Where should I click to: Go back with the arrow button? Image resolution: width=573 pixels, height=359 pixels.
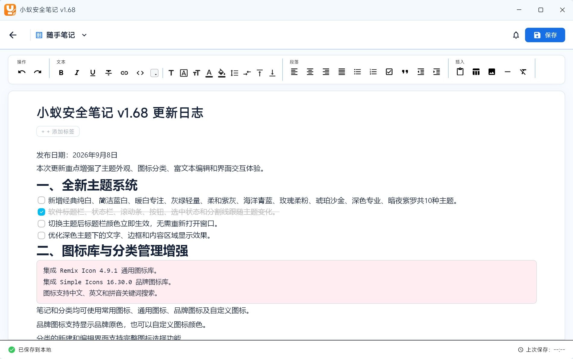click(x=13, y=35)
